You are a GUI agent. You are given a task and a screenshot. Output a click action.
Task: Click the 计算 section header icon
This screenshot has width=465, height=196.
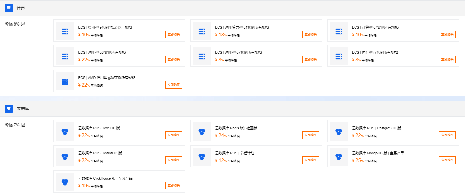(x=9, y=8)
